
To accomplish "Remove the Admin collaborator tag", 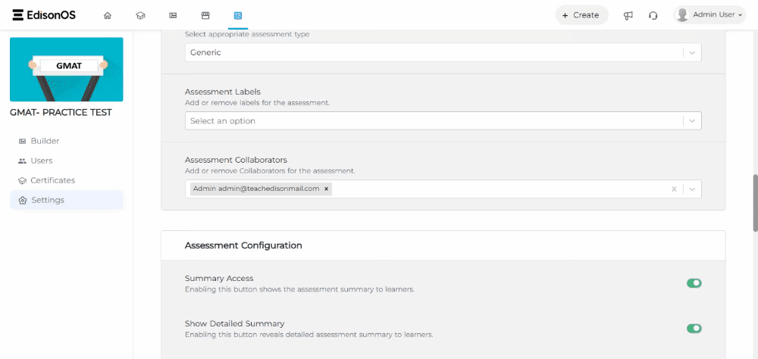I will 326,189.
